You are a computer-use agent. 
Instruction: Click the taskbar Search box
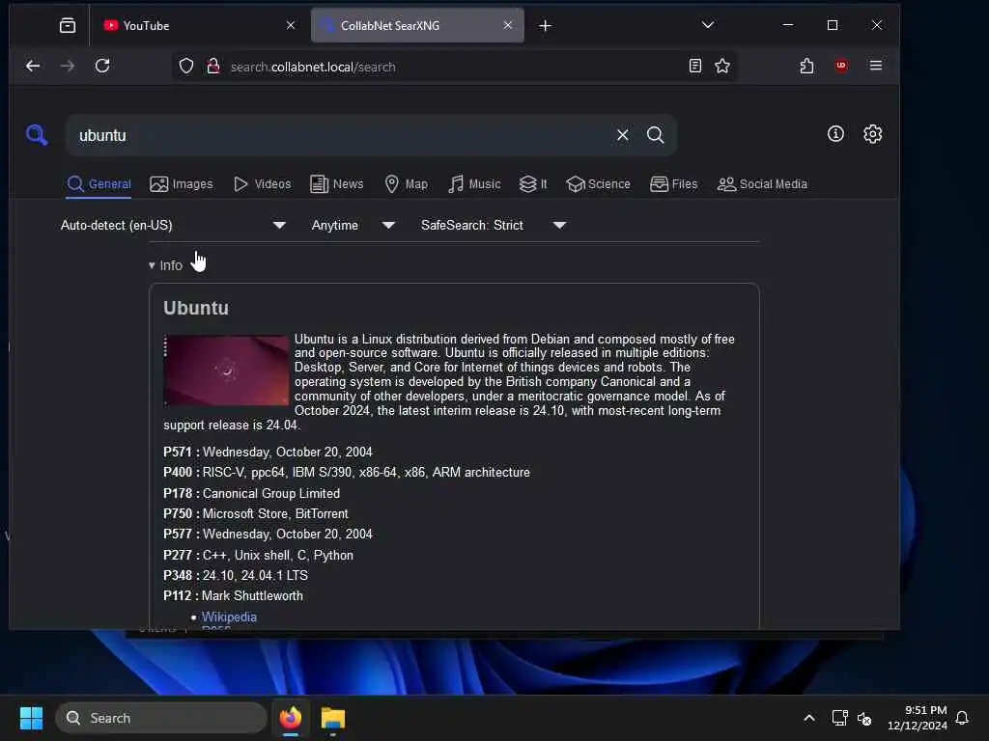[161, 718]
